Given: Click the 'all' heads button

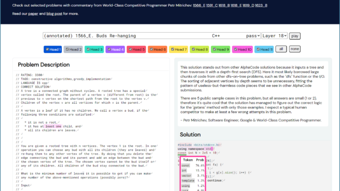Looking at the screenshot, I should 281,49.
